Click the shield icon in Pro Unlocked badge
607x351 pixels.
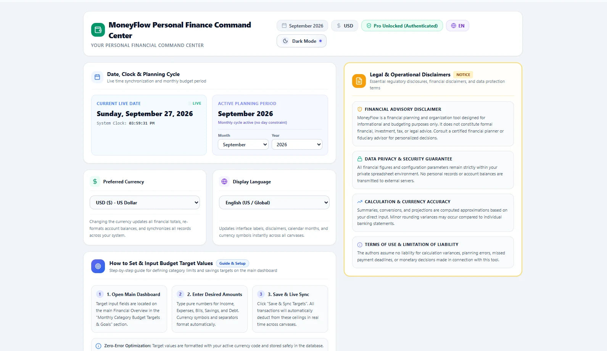tap(369, 26)
